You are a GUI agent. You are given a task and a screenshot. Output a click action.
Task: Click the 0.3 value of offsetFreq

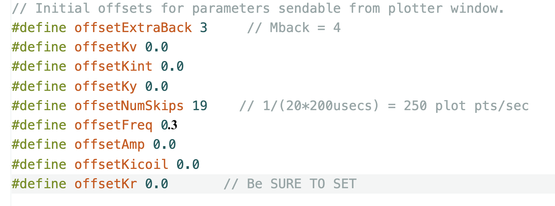[169, 125]
